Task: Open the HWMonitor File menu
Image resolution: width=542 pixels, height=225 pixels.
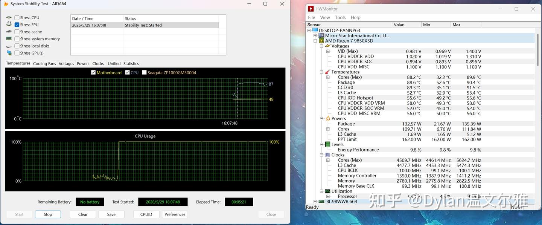Action: pyautogui.click(x=312, y=17)
